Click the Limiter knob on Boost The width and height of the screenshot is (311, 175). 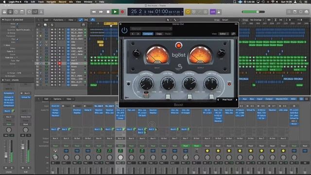(x=211, y=83)
